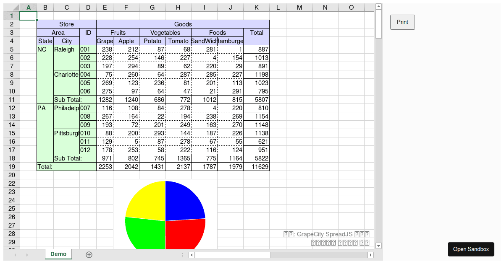Select all cells via corner triangle

(12, 8)
